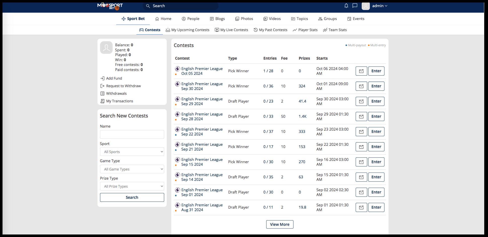Screen dimensions: 488x237
Task: Click the league logo on Sep 14 2024 row
Action: point(178,175)
